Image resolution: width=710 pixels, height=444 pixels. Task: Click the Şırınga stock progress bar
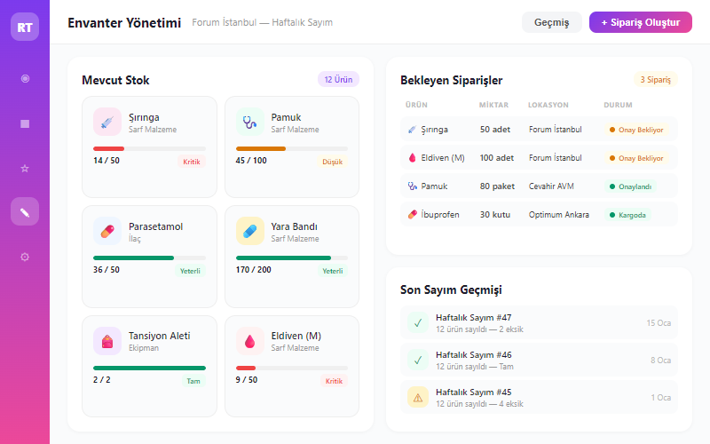pyautogui.click(x=149, y=148)
